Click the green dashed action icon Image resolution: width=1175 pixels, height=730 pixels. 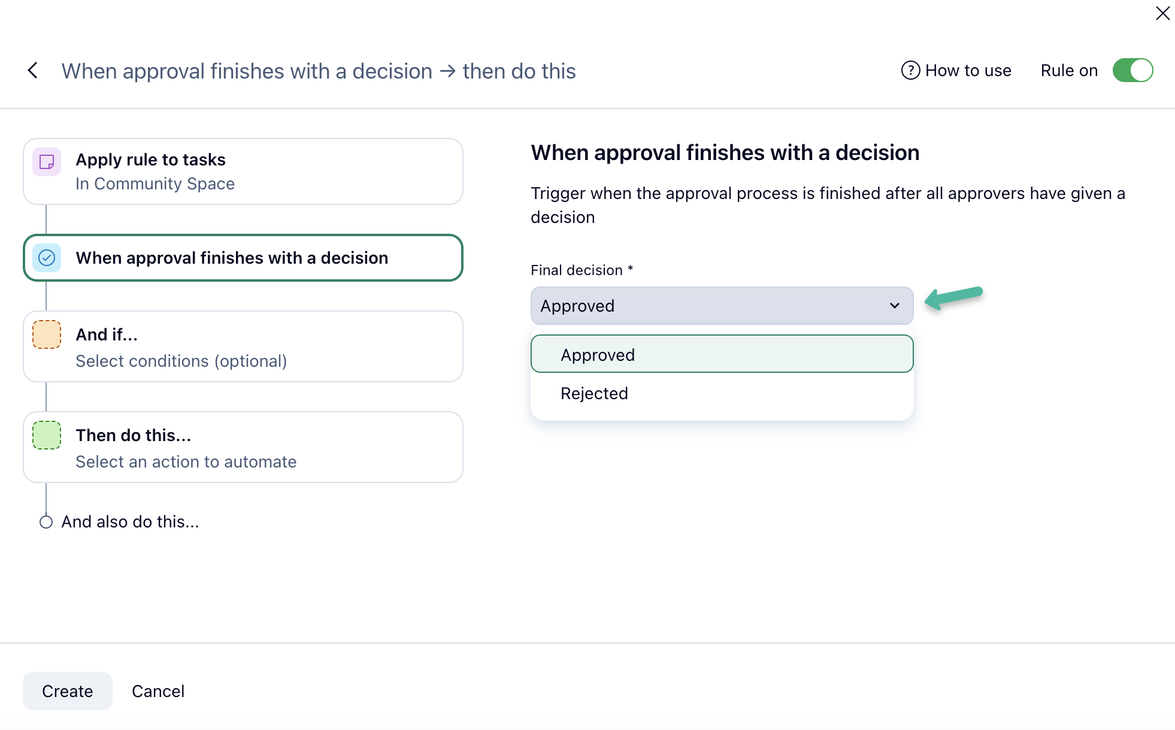[x=47, y=435]
